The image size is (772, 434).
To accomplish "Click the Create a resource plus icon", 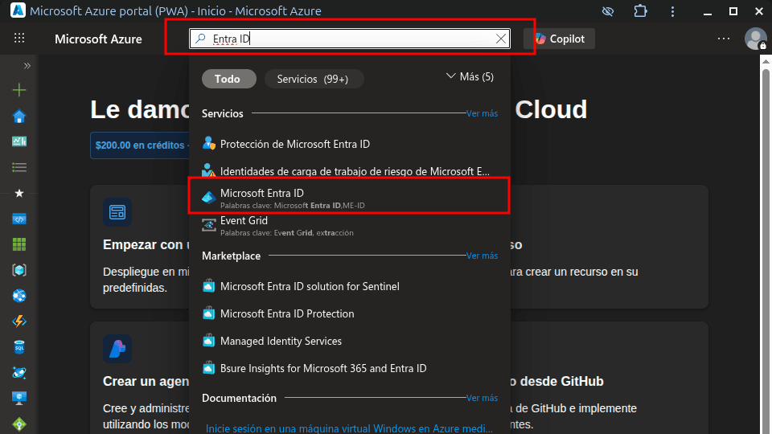I will pyautogui.click(x=19, y=90).
